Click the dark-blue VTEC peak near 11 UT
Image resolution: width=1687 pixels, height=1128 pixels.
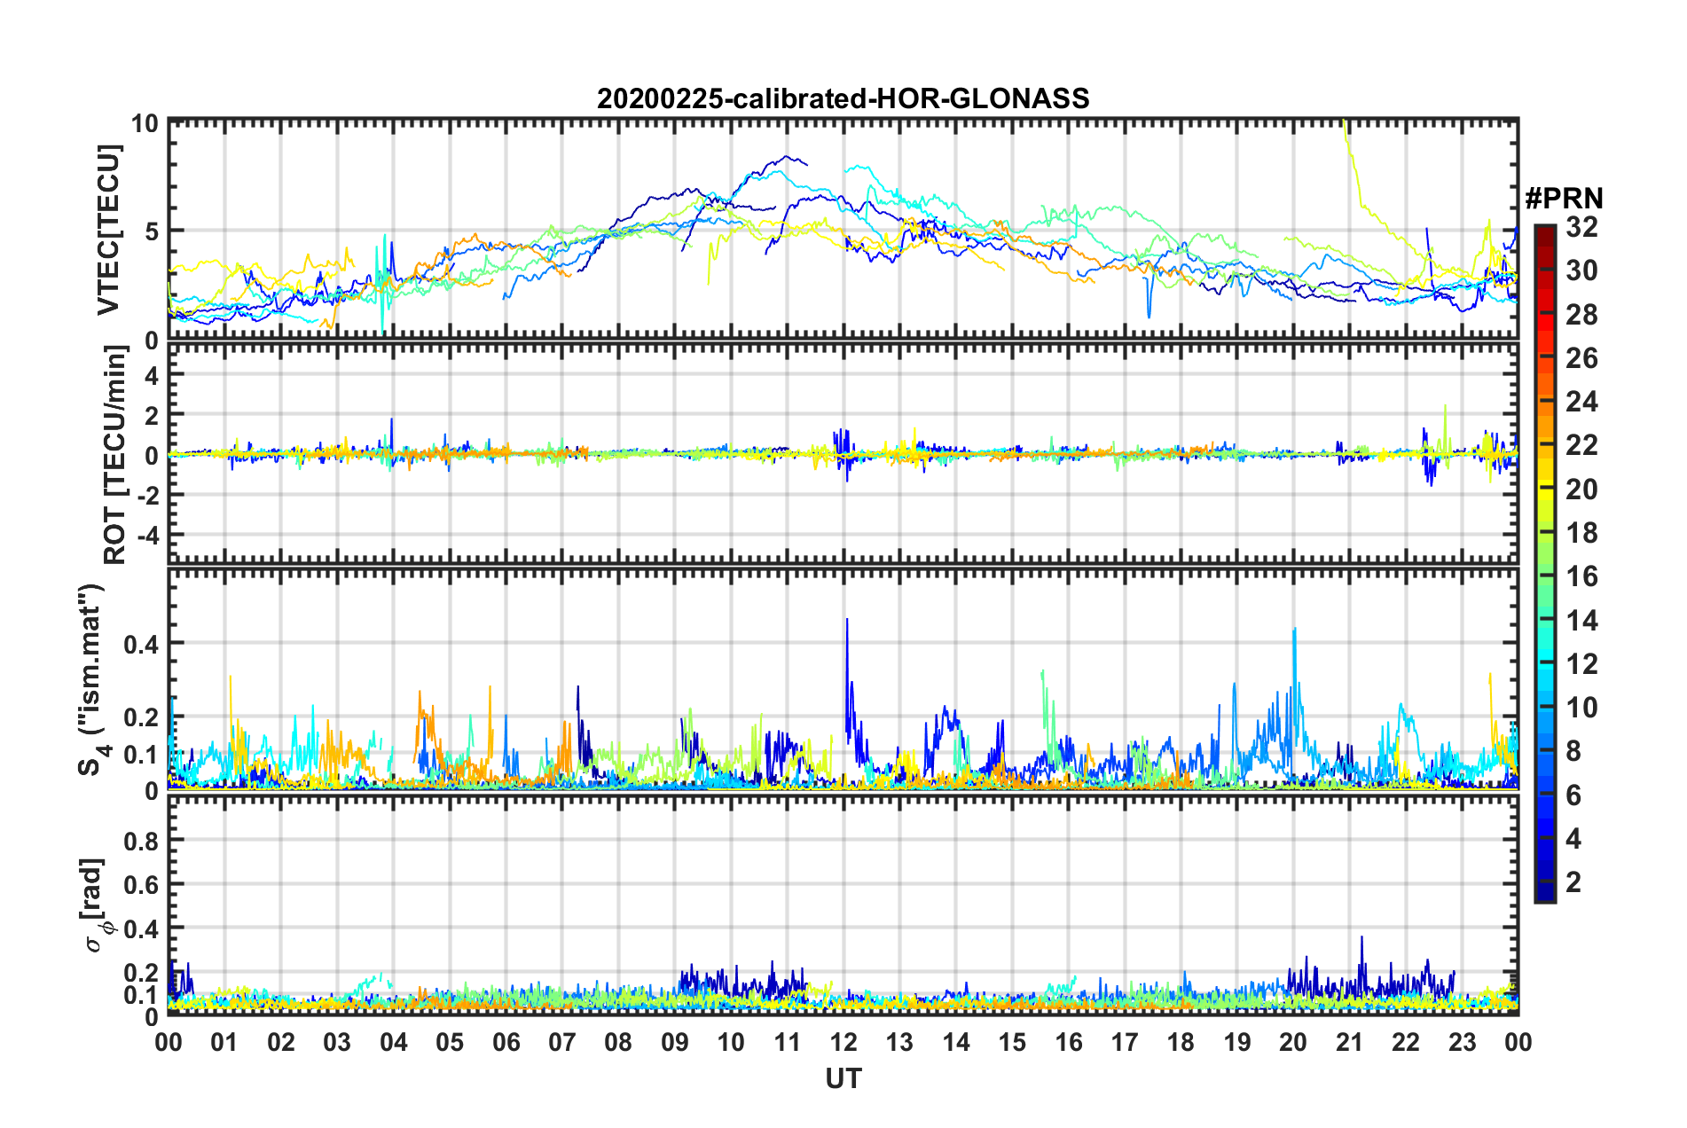coord(786,157)
